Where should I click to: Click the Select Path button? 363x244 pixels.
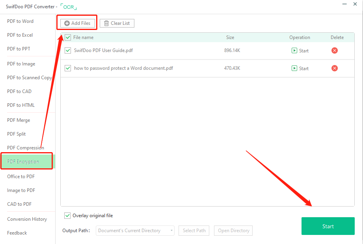[x=194, y=231]
